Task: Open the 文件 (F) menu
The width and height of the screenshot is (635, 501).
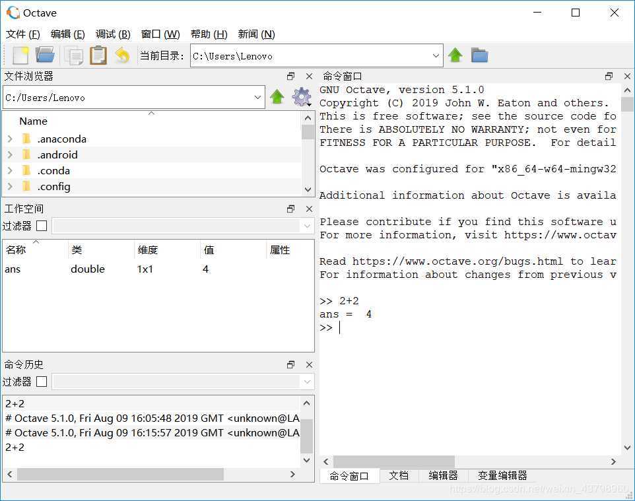Action: 22,34
